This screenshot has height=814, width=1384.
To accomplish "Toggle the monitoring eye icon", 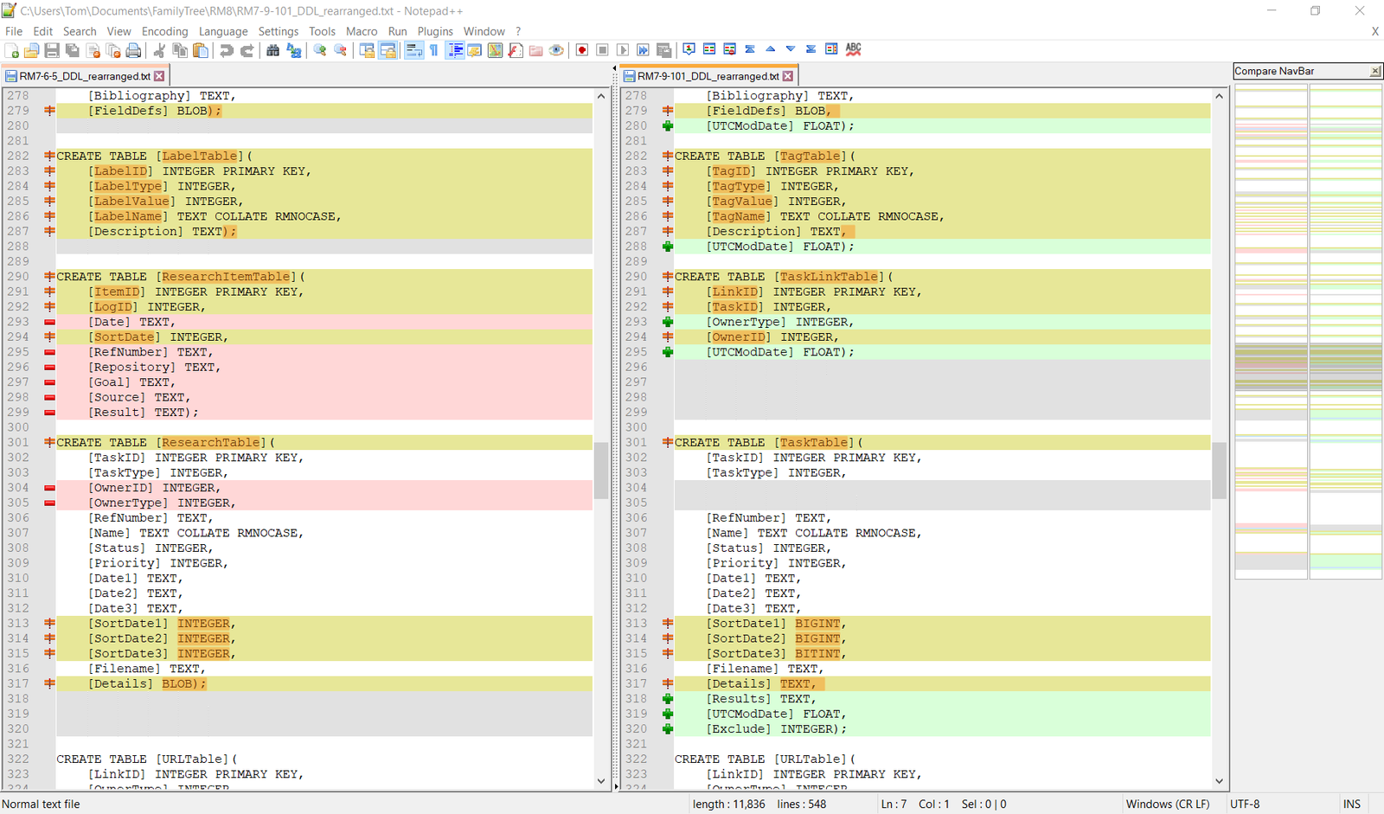I will coord(556,50).
